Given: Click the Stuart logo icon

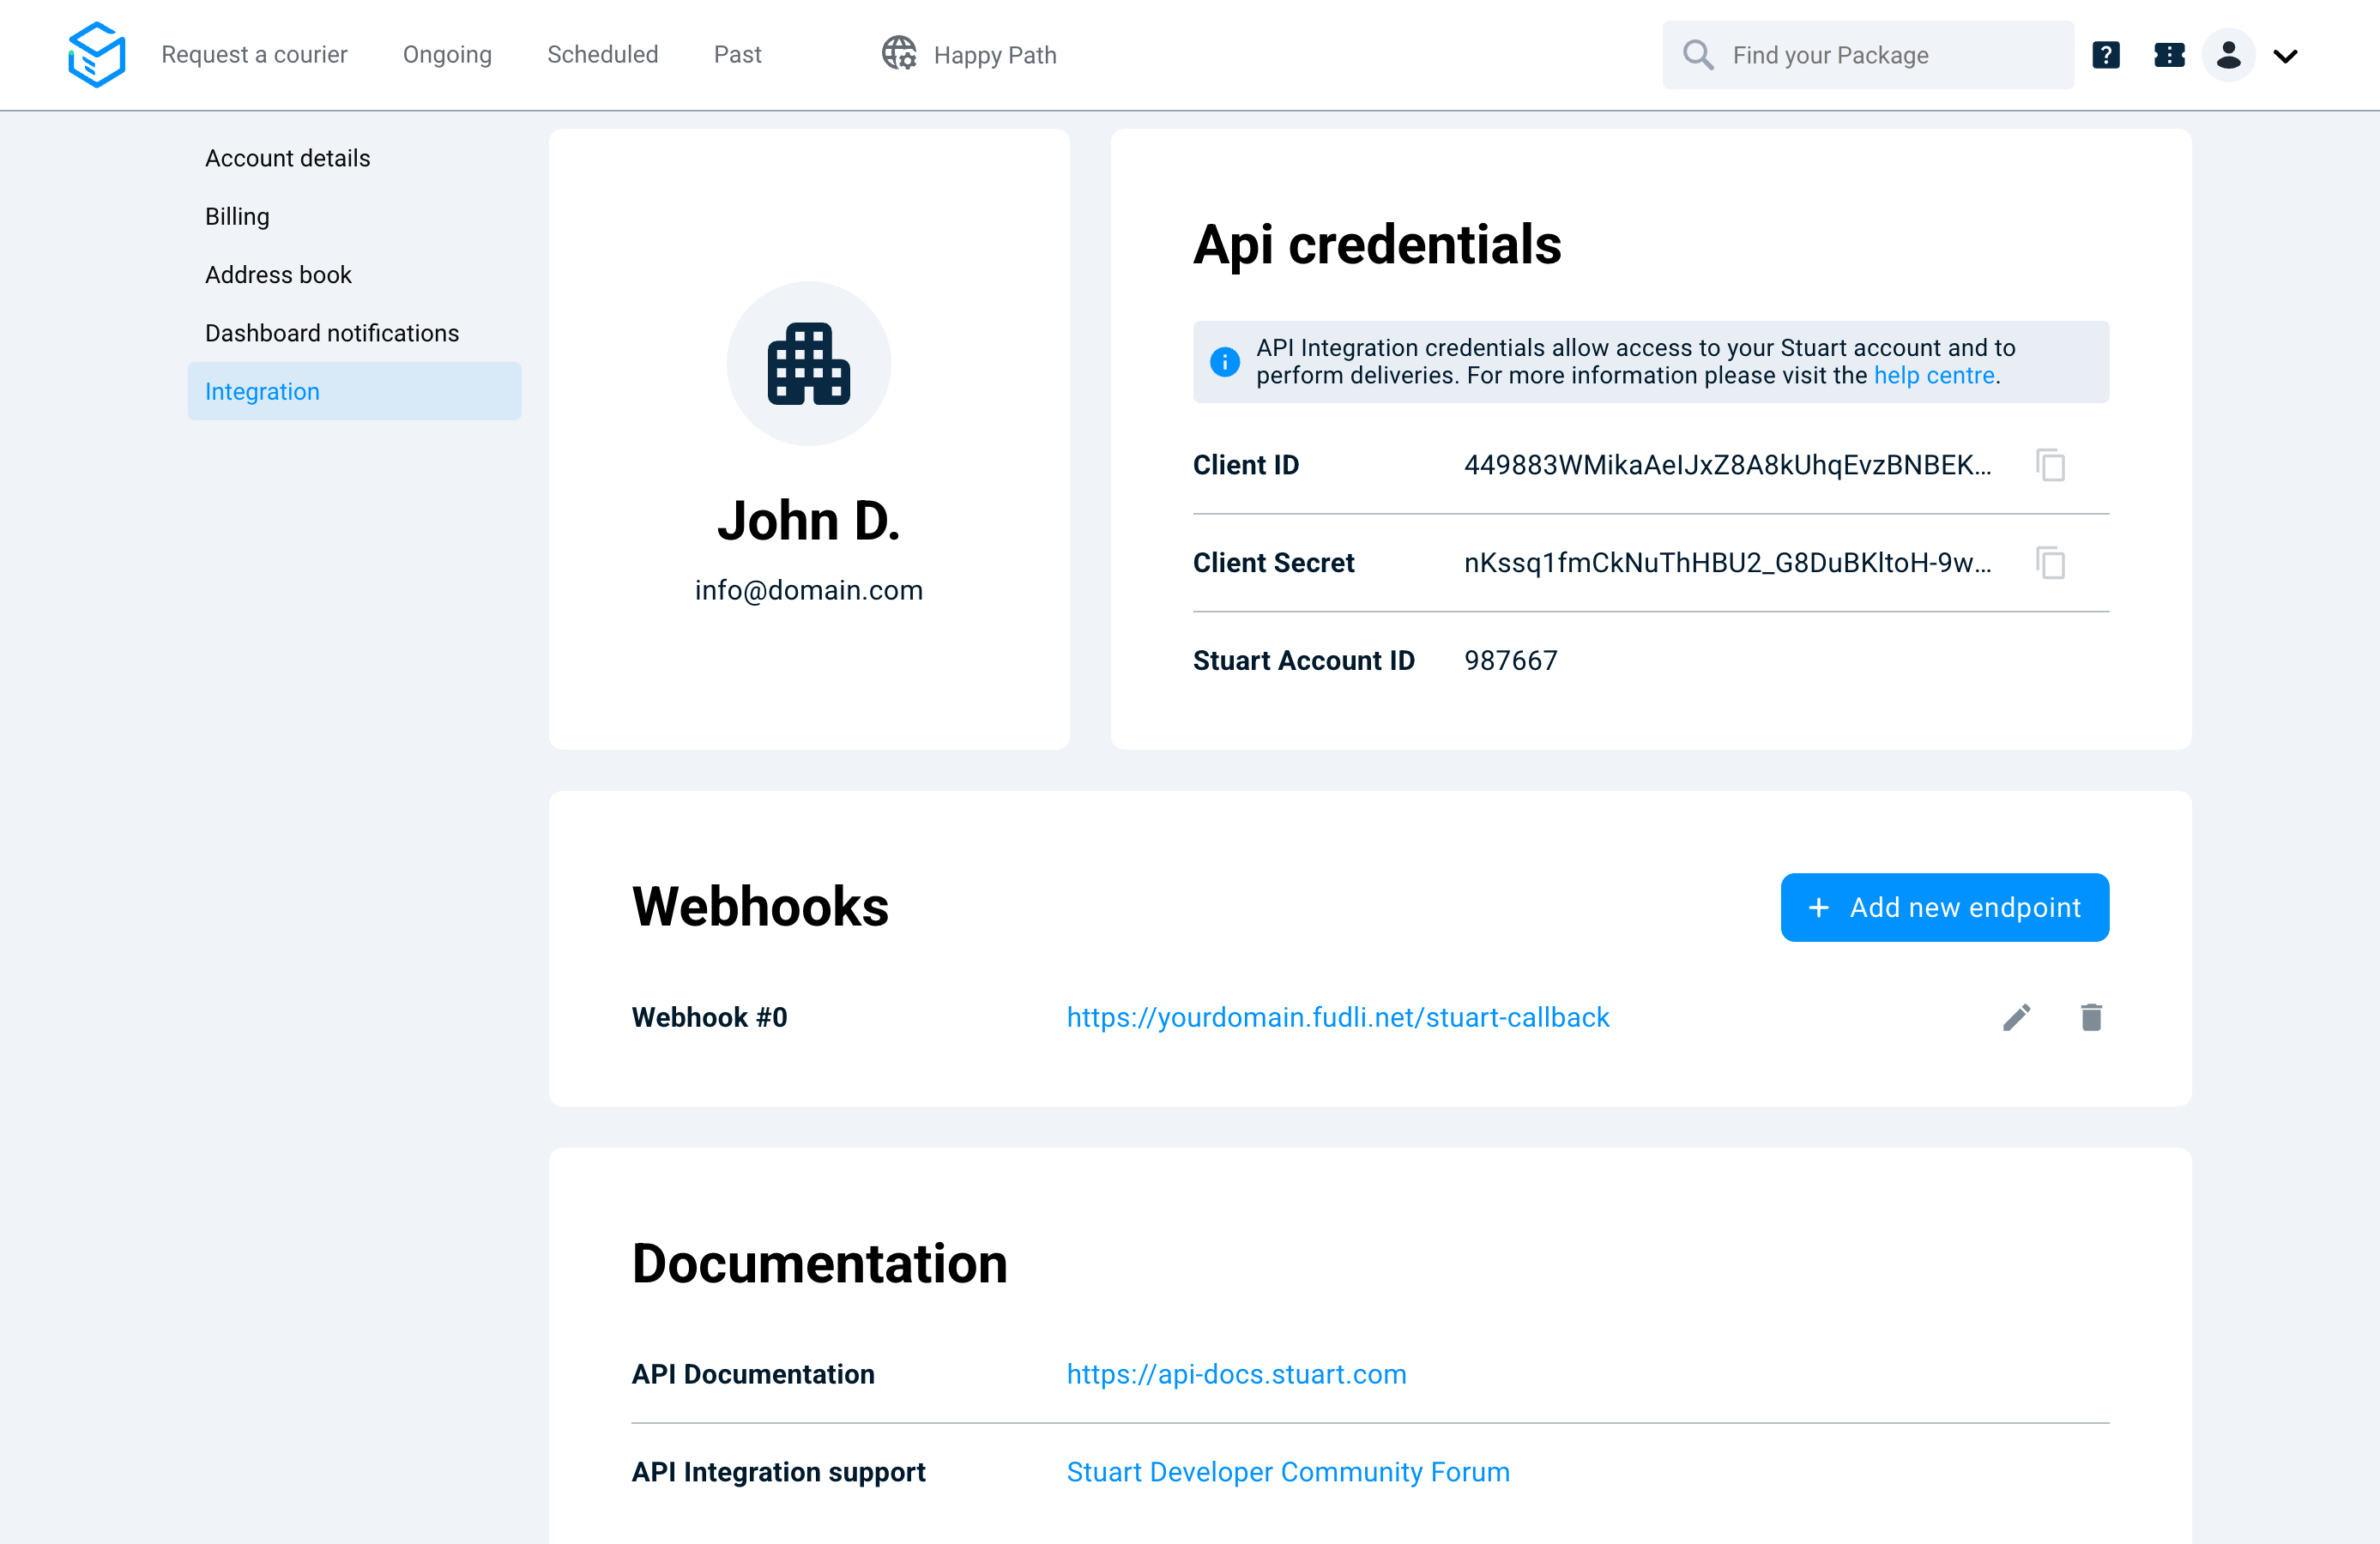Looking at the screenshot, I should [x=96, y=54].
